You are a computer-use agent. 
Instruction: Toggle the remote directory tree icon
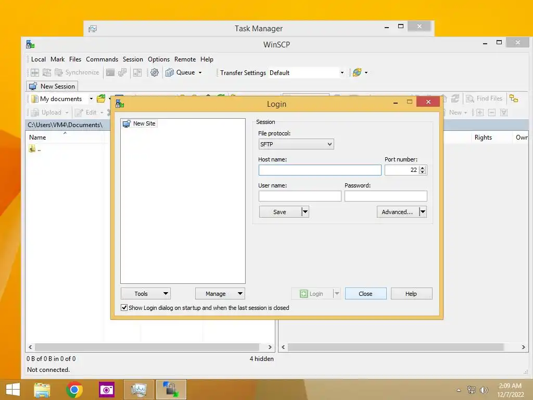click(514, 98)
